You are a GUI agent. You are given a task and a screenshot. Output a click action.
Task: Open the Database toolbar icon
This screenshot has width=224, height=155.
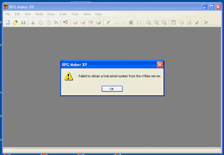coord(173,22)
